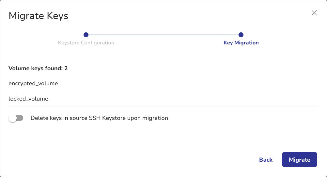
Task: Click the progress line between wizard steps
Action: (163, 35)
